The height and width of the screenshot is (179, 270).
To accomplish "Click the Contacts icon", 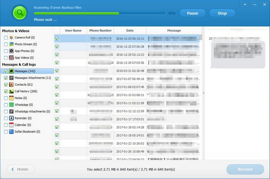I will pyautogui.click(x=11, y=84).
